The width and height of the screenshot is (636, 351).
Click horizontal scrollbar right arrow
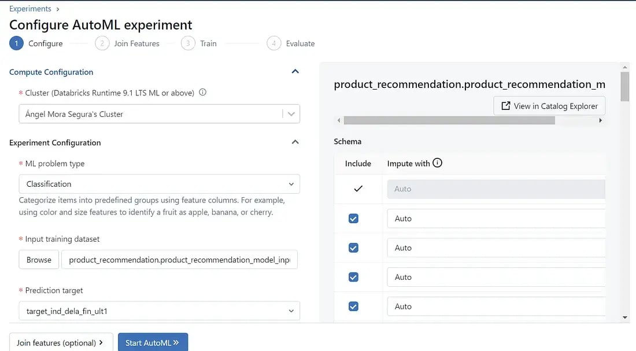pos(601,120)
